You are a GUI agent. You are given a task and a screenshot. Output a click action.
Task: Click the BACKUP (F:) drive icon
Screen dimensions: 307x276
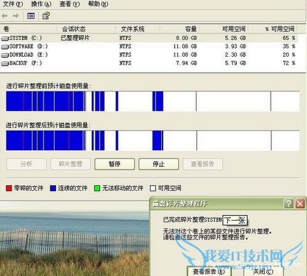tap(5, 63)
